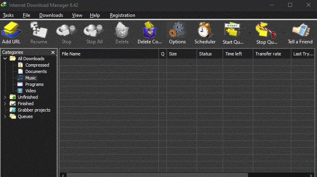Open the Downloads menu
317x177 pixels.
[51, 15]
